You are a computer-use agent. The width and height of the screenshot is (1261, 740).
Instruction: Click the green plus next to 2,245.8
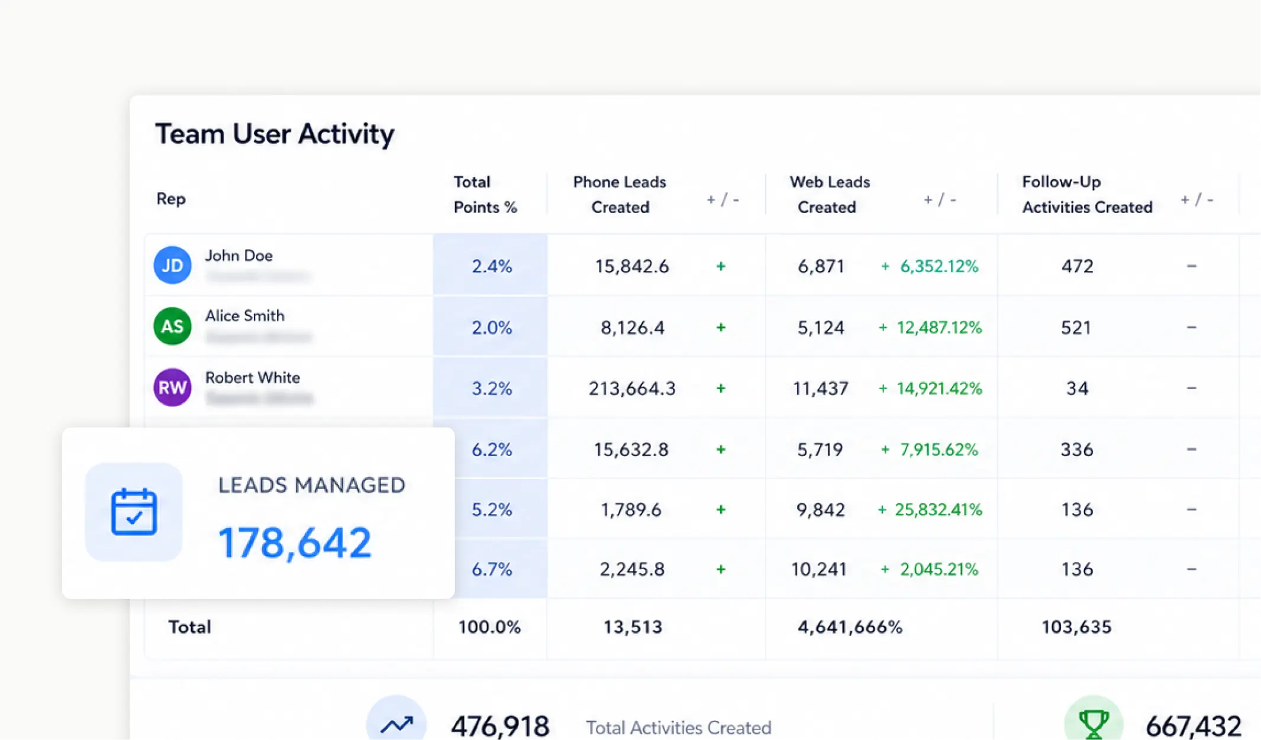click(721, 569)
